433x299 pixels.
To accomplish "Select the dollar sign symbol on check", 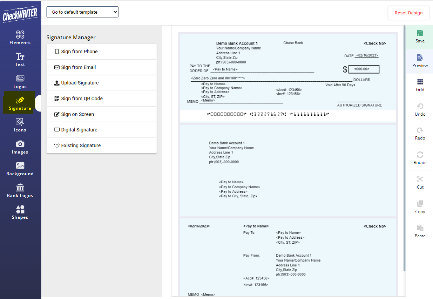I will pyautogui.click(x=345, y=70).
